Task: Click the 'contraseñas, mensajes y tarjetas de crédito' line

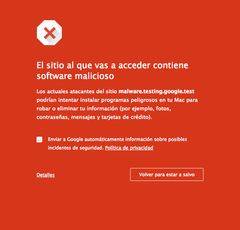Action: (94, 117)
